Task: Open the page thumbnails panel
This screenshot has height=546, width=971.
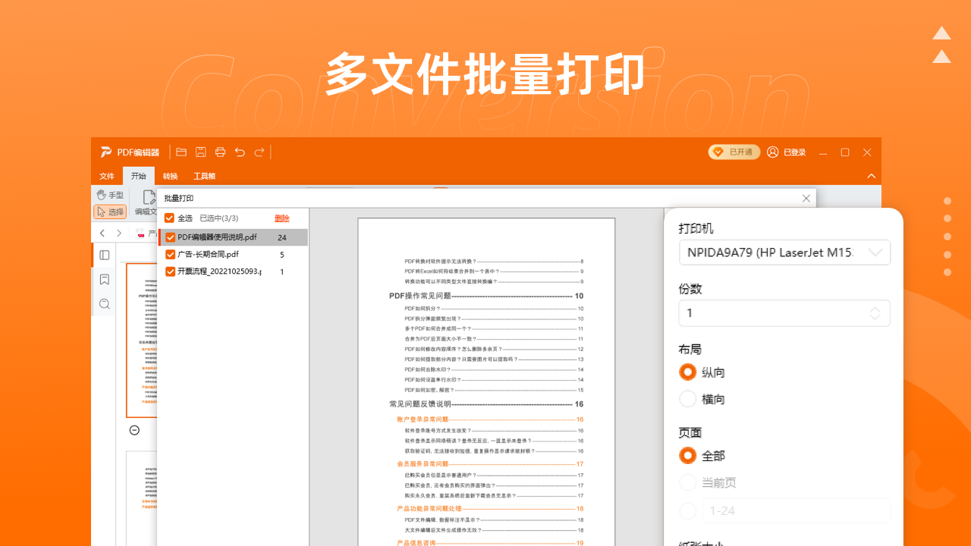Action: pyautogui.click(x=106, y=255)
